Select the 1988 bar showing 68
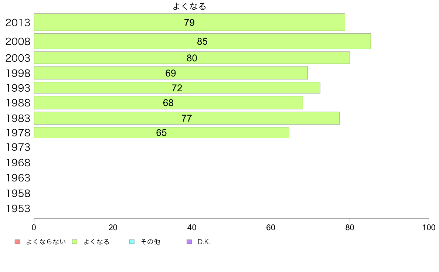The image size is (439, 272). coord(168,102)
